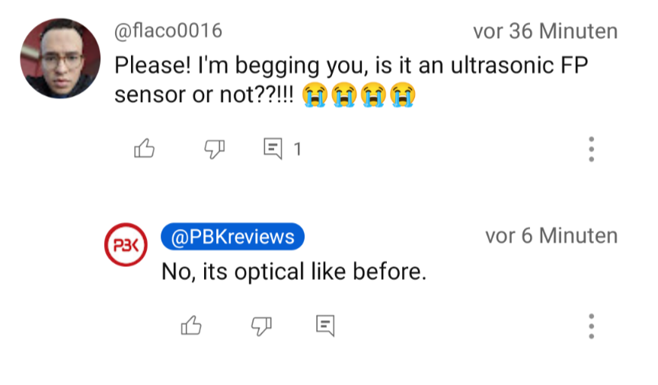Click the "vor 6 Minuten" timestamp
The image size is (658, 385).
coord(551,236)
